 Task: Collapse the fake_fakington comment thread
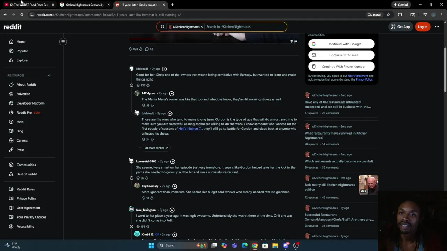click(132, 226)
